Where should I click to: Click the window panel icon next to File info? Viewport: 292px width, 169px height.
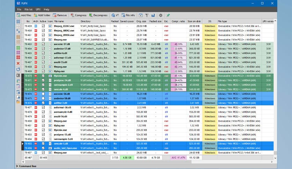pos(141,15)
